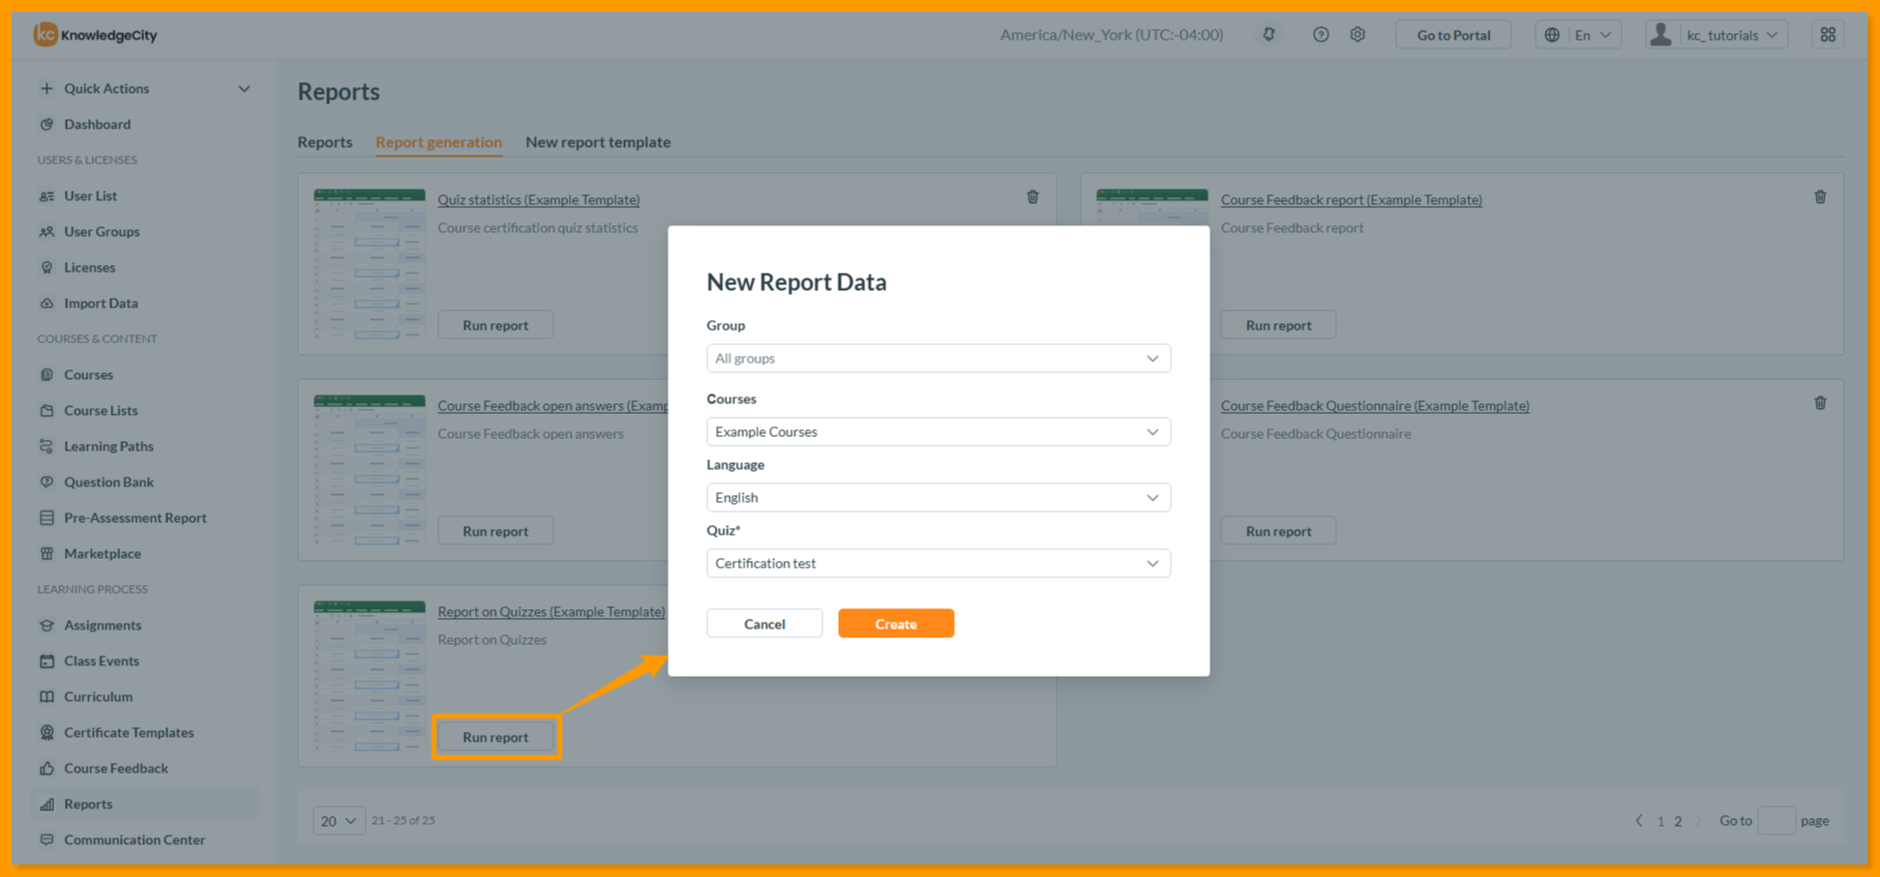This screenshot has height=877, width=1880.
Task: Open the page size dropdown showing 20
Action: (339, 821)
